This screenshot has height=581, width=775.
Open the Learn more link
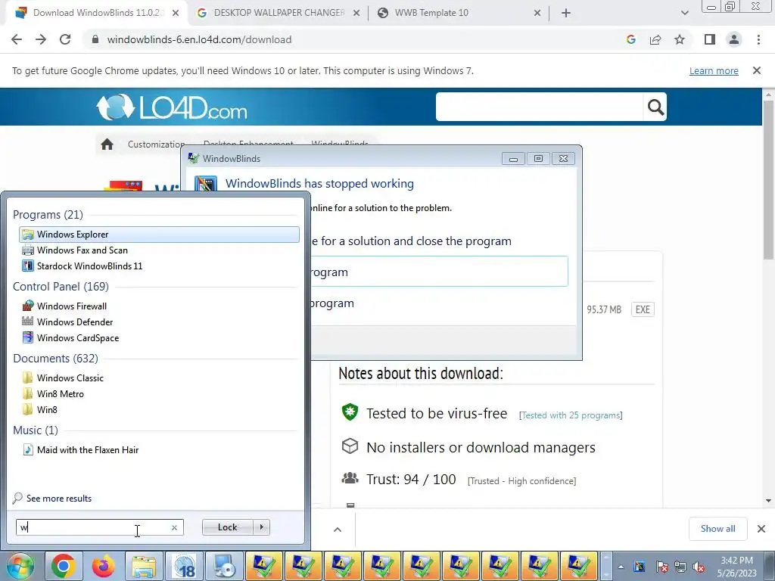pos(714,70)
